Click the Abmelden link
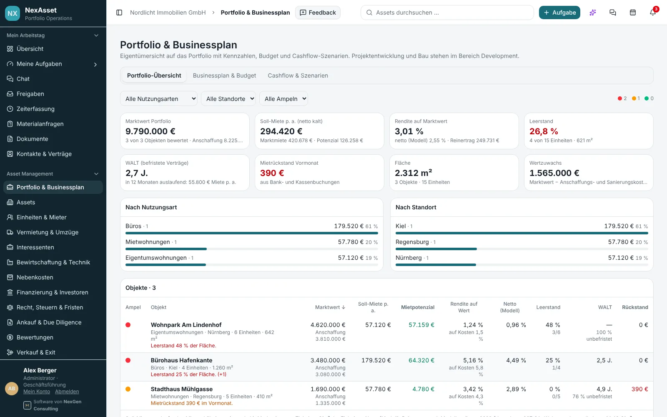The height and width of the screenshot is (417, 667). pos(67,392)
